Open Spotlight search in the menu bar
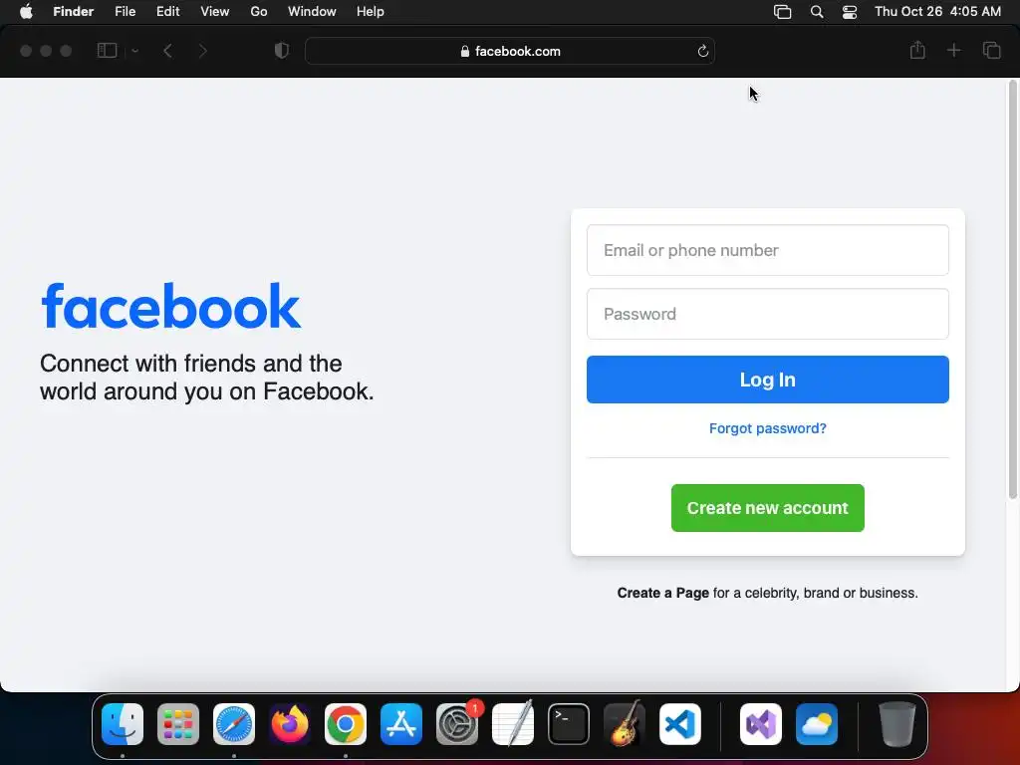 (x=817, y=12)
